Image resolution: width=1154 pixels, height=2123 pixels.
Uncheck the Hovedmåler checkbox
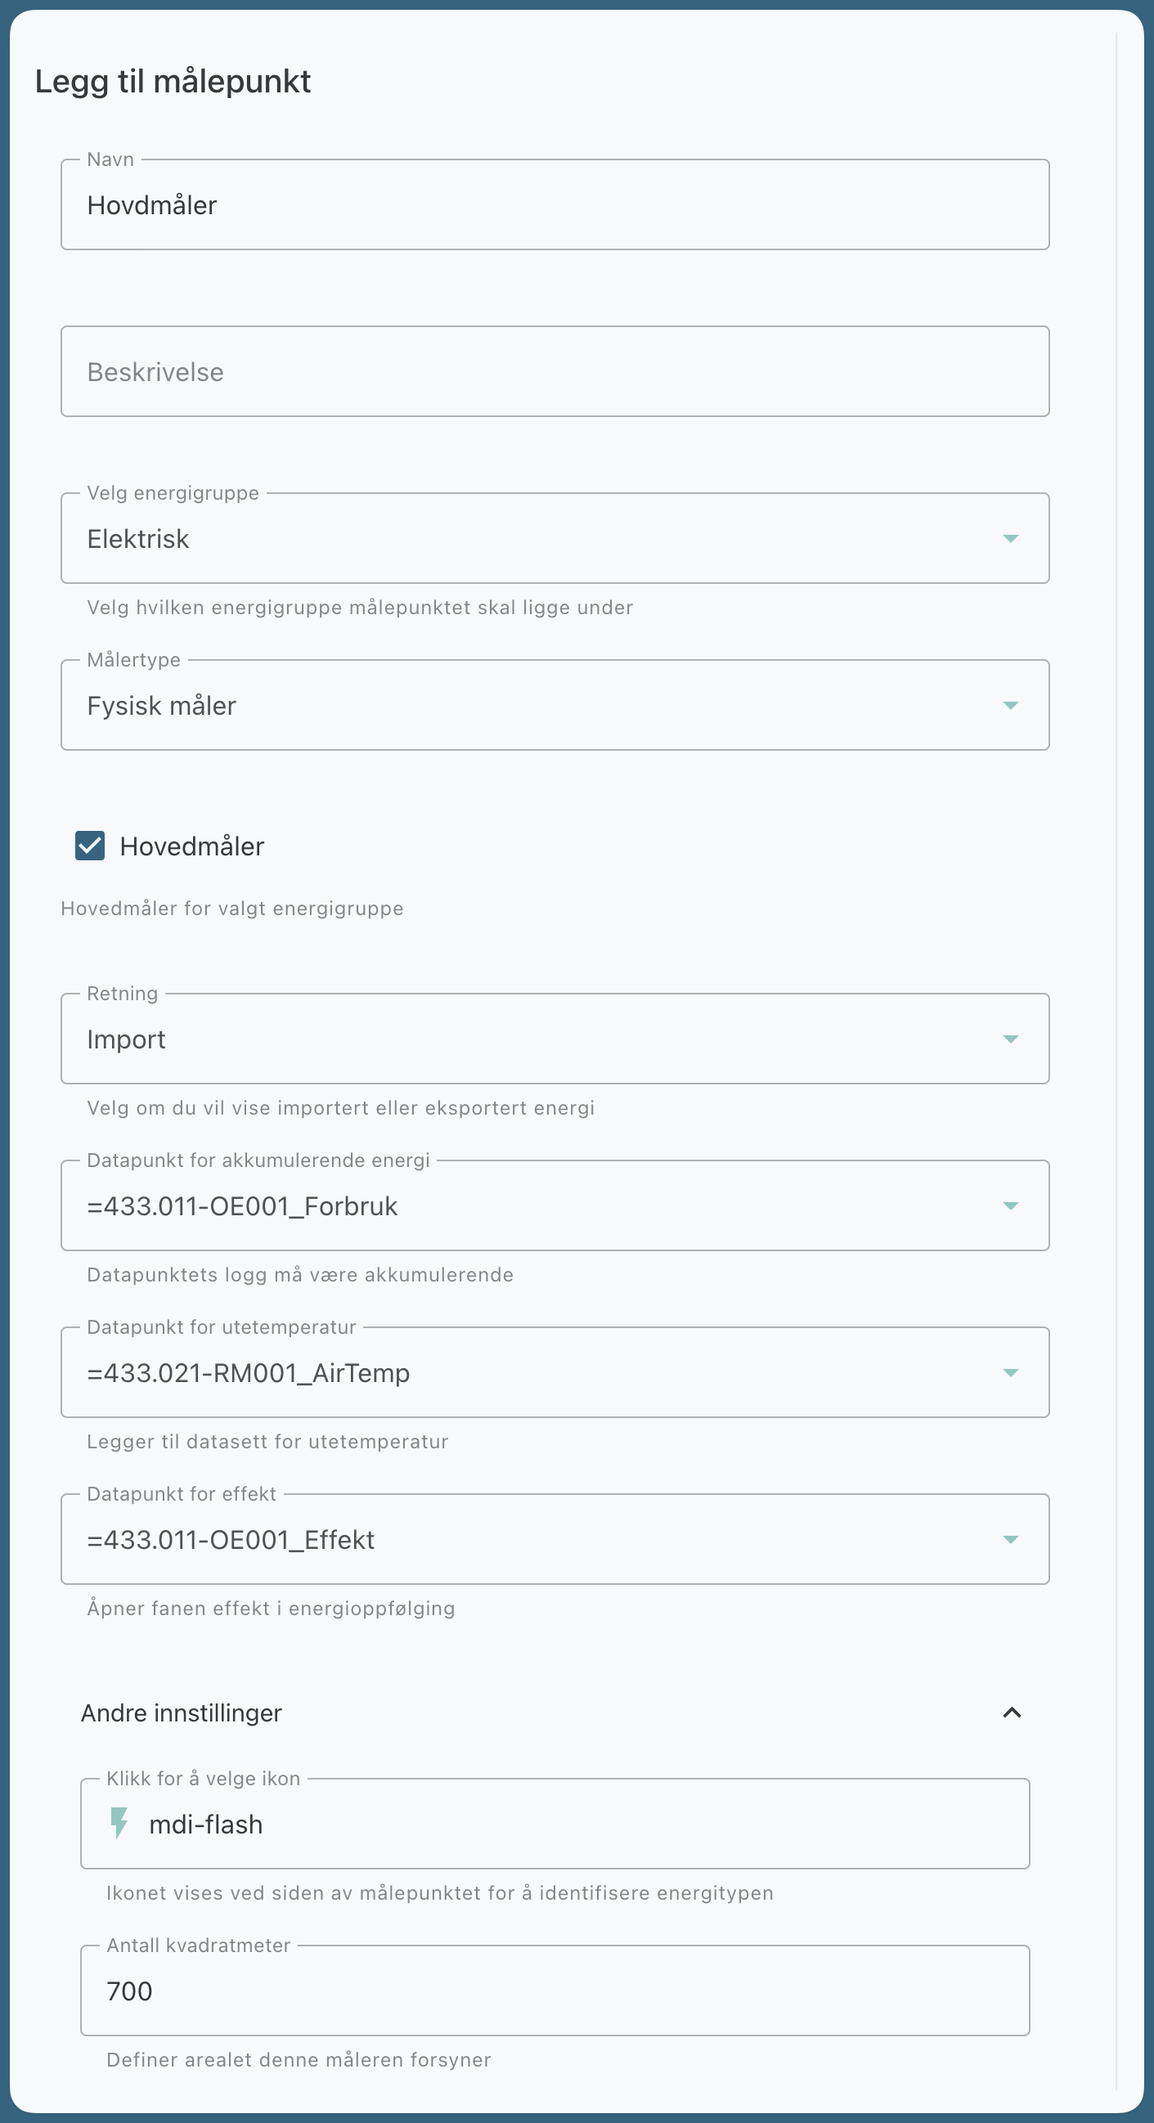click(x=90, y=846)
